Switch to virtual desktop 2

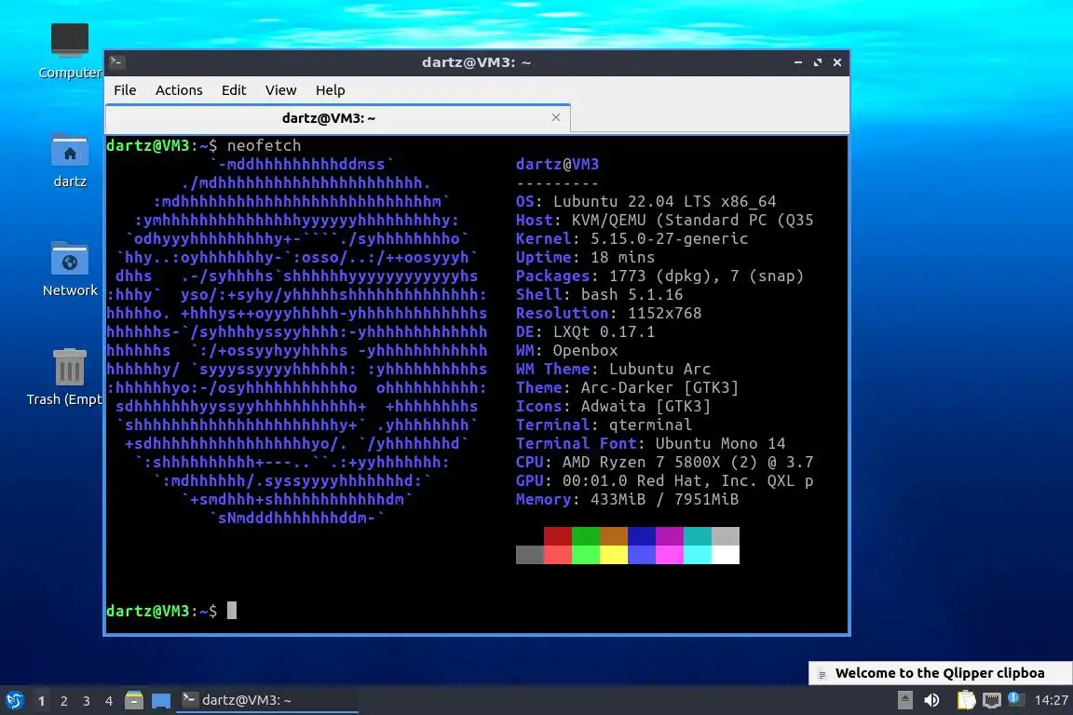click(x=63, y=701)
